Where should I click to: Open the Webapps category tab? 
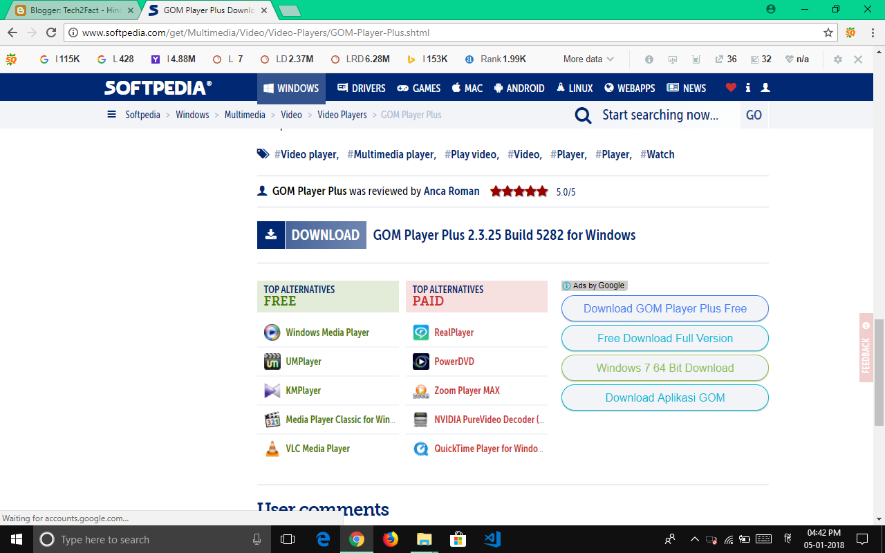630,88
